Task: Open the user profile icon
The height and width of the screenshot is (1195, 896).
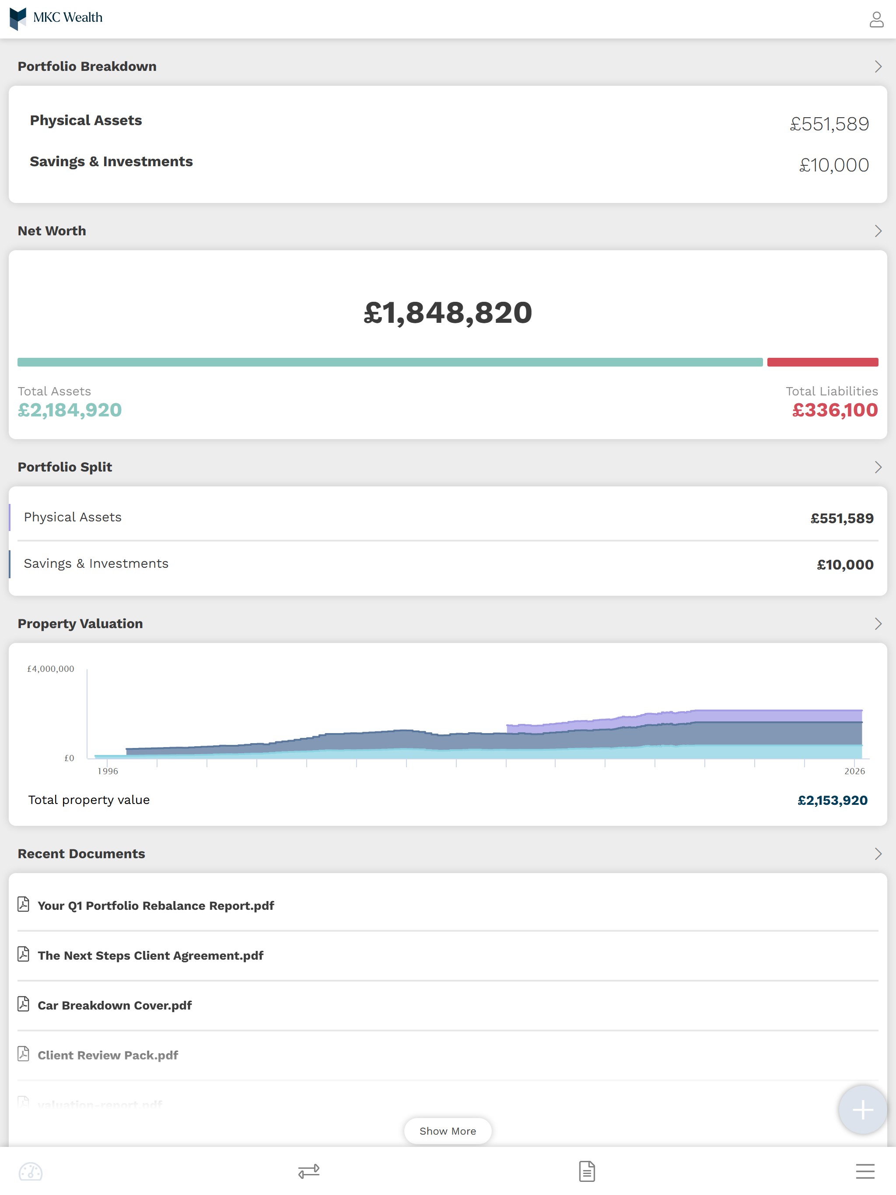Action: point(876,19)
